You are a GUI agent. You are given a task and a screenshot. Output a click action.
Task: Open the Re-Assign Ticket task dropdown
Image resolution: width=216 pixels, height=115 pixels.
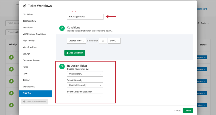(x=85, y=17)
